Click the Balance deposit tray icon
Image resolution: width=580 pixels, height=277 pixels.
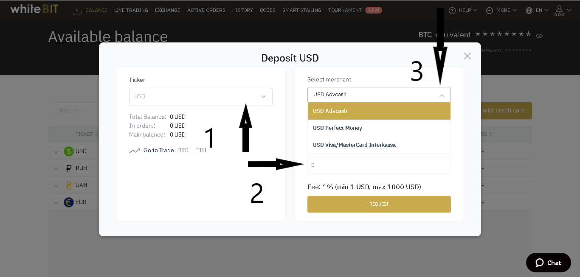point(77,10)
